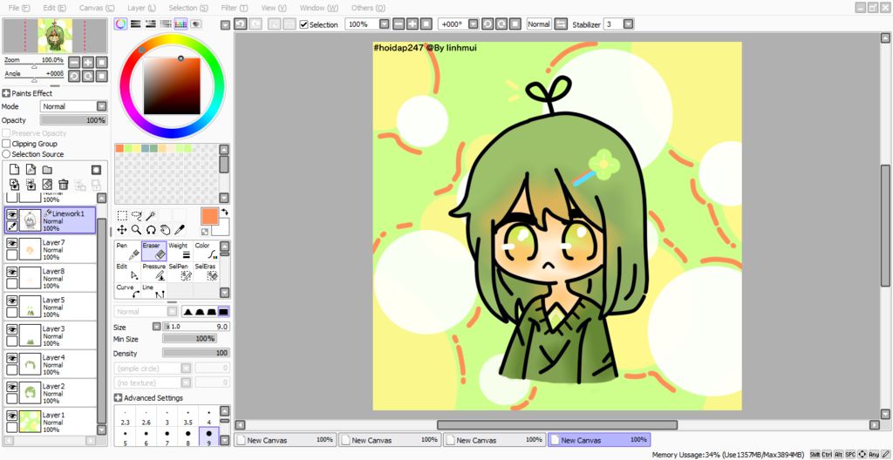Viewport: 893px width, 460px height.
Task: Expand the Advanced Settings section
Action: point(119,398)
